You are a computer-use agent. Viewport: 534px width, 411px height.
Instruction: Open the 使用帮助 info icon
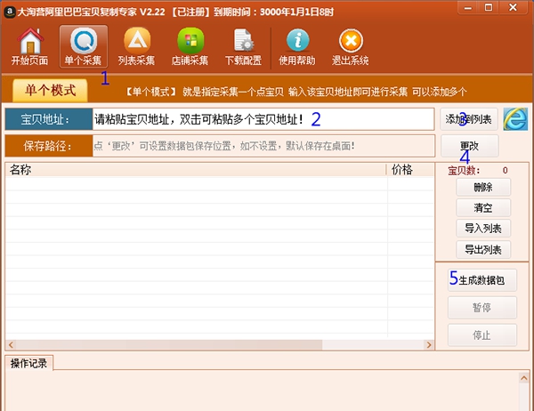pyautogui.click(x=298, y=46)
